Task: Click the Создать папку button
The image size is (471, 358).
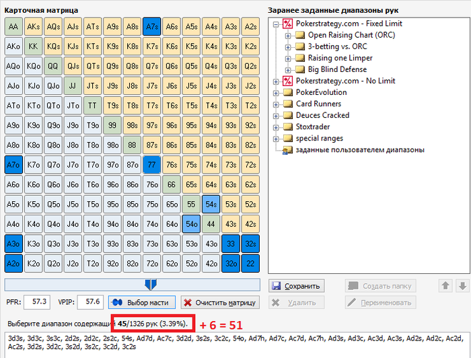Action: point(381,286)
